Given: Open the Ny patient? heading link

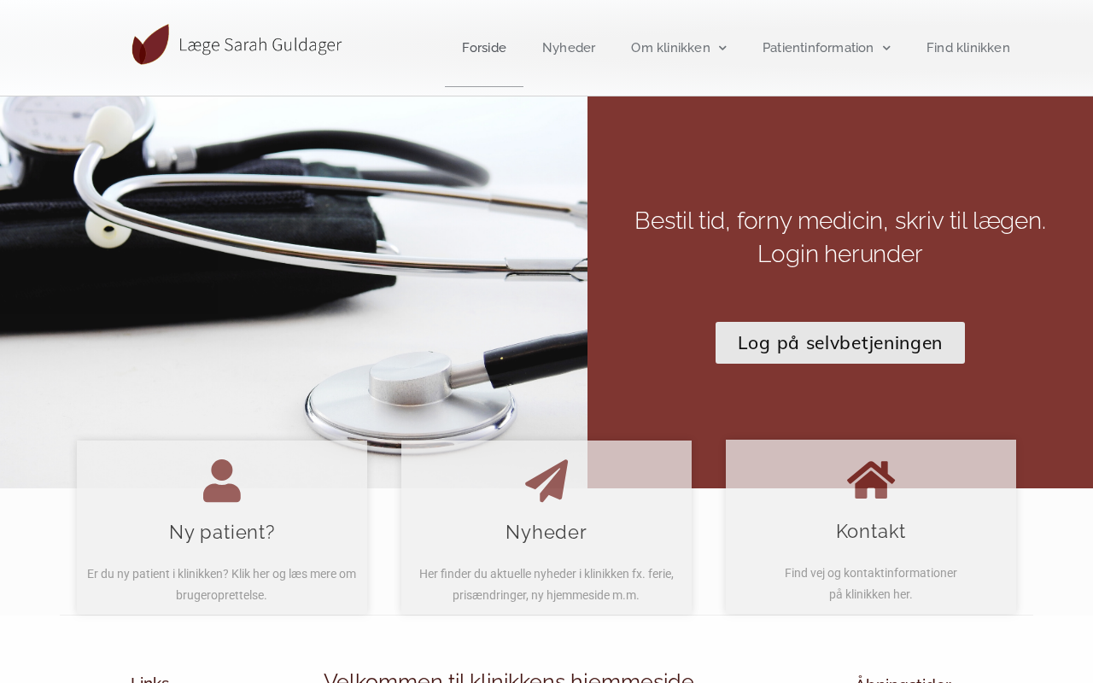Looking at the screenshot, I should click(x=222, y=532).
